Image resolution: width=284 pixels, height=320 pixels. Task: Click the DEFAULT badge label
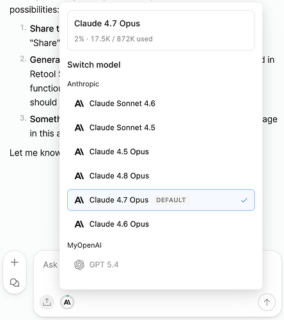(x=171, y=200)
